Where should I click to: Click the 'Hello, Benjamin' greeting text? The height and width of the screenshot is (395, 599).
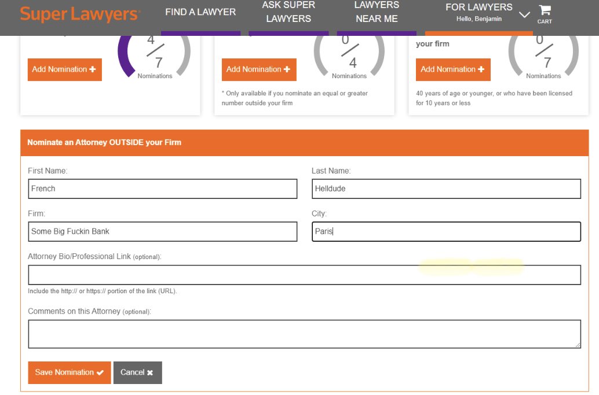pos(479,19)
